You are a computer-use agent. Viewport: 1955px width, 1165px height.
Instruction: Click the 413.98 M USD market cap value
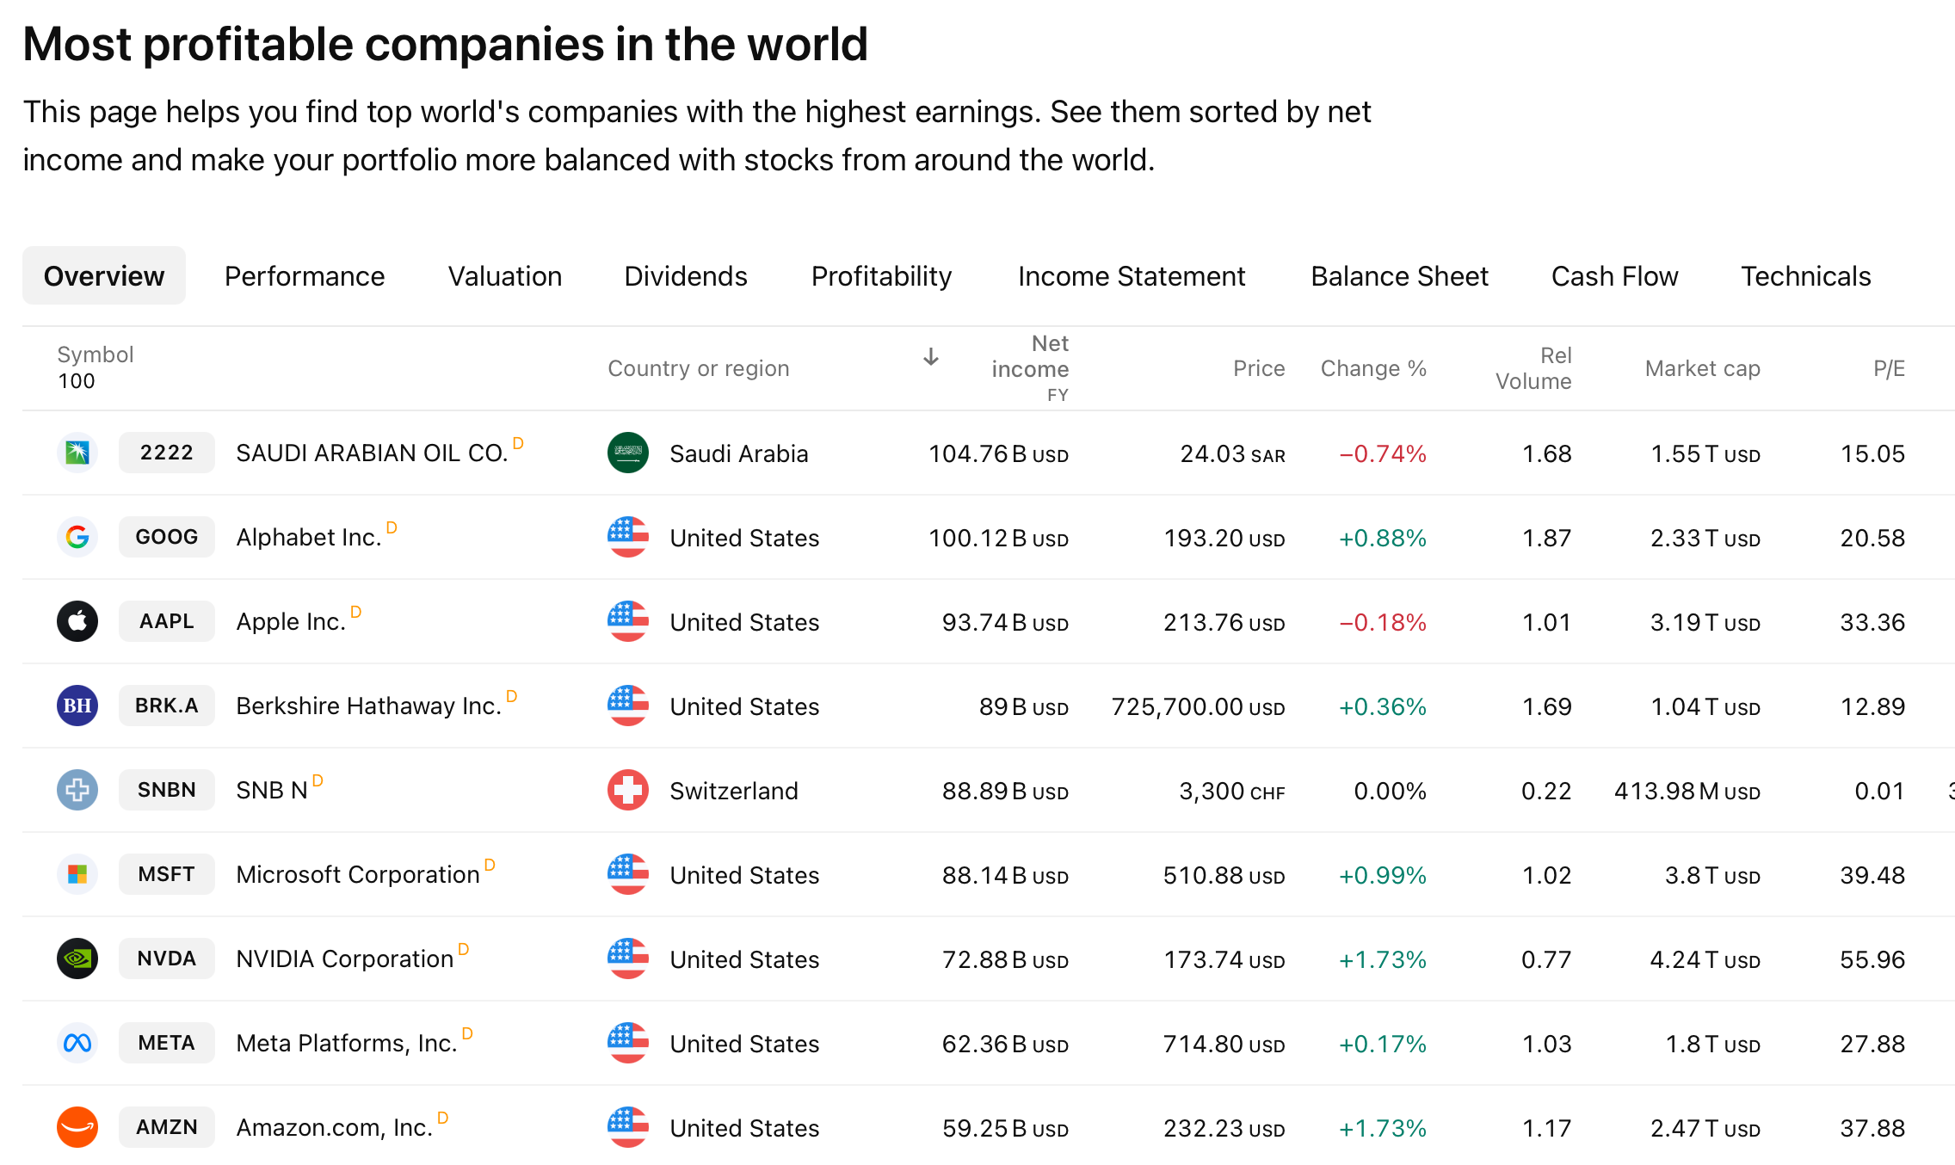pyautogui.click(x=1687, y=791)
